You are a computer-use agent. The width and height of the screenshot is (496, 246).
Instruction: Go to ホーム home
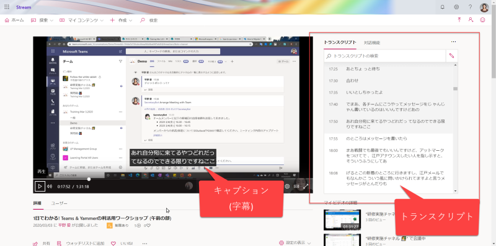click(14, 20)
